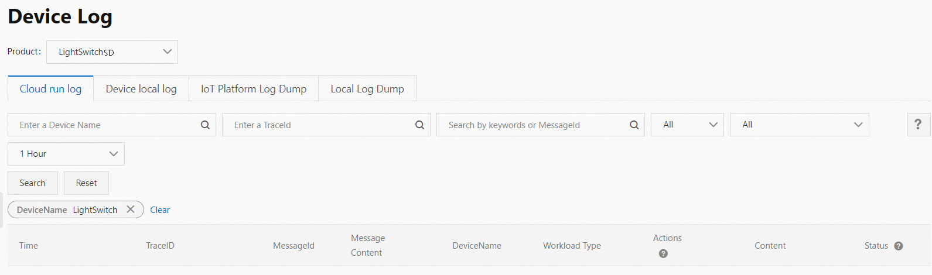
Task: Focus the Enter a Device Name field
Action: (112, 125)
